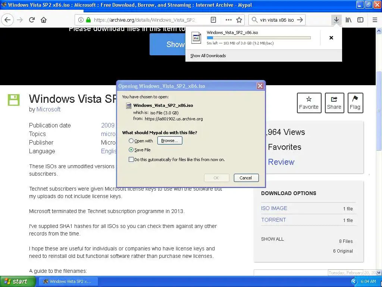The image size is (382, 287).
Task: Click the download progress bar
Action: pos(259,38)
